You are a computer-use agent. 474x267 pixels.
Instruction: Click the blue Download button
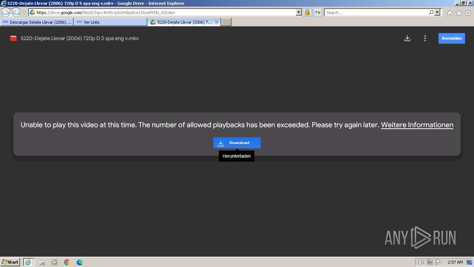pyautogui.click(x=237, y=143)
